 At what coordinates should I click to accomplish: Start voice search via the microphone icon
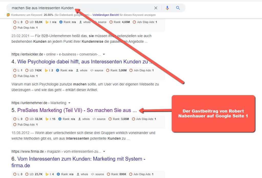(167, 8)
